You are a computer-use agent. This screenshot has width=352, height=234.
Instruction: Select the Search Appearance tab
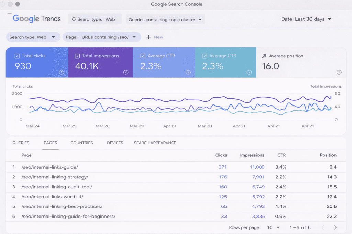(155, 143)
